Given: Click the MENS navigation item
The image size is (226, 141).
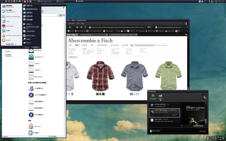Looking at the screenshot, I should [x=77, y=45].
